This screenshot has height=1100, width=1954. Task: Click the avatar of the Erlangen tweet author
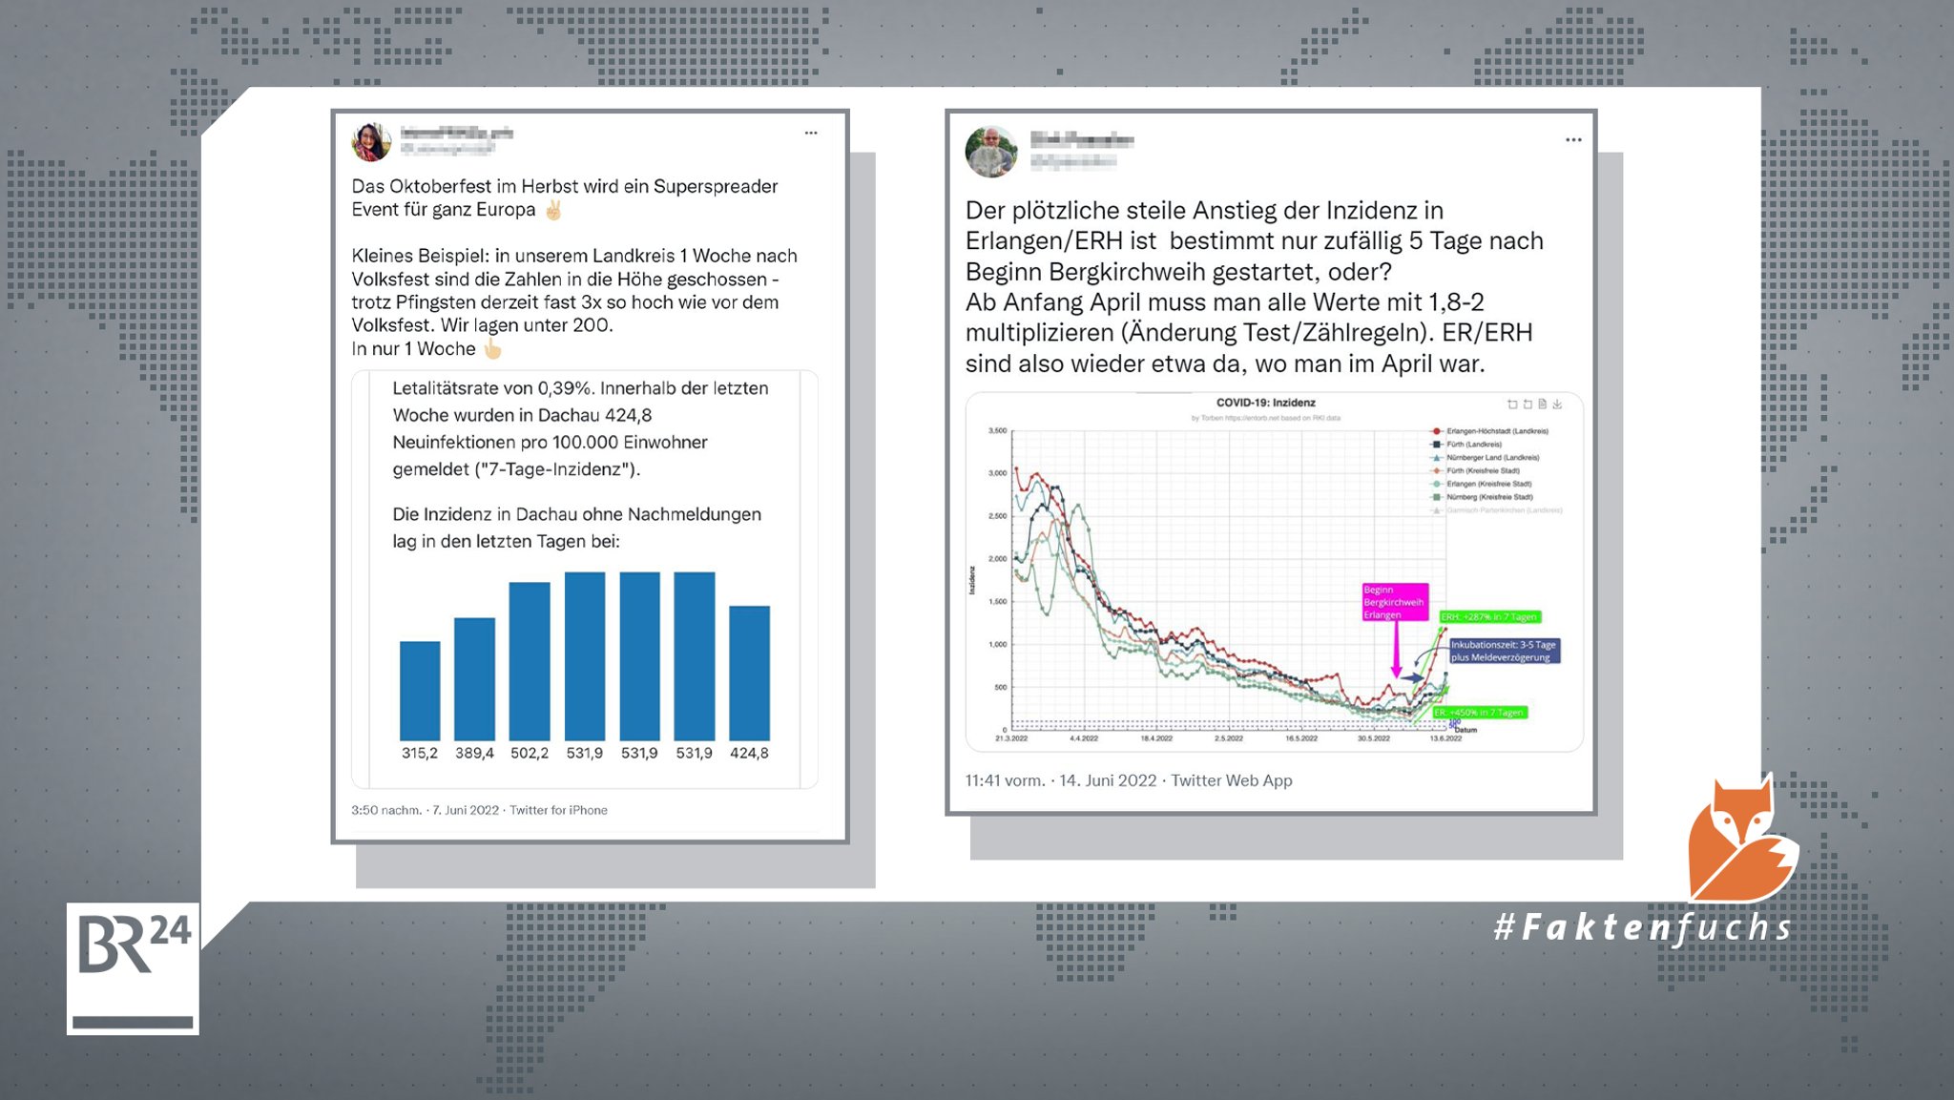pyautogui.click(x=991, y=151)
